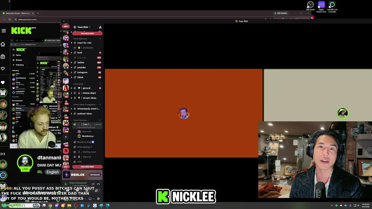Click Get Reward on Roblox promo

[x=95, y=175]
